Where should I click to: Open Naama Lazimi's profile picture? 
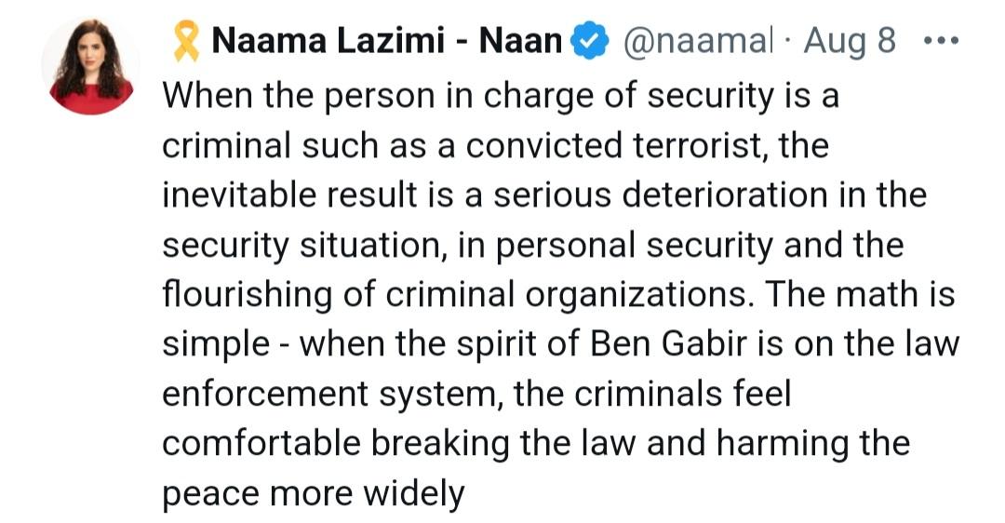(90, 67)
